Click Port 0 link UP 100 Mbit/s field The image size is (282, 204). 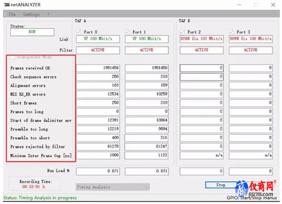[98, 39]
